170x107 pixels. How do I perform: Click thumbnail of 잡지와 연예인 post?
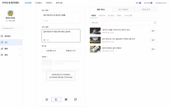[95, 49]
